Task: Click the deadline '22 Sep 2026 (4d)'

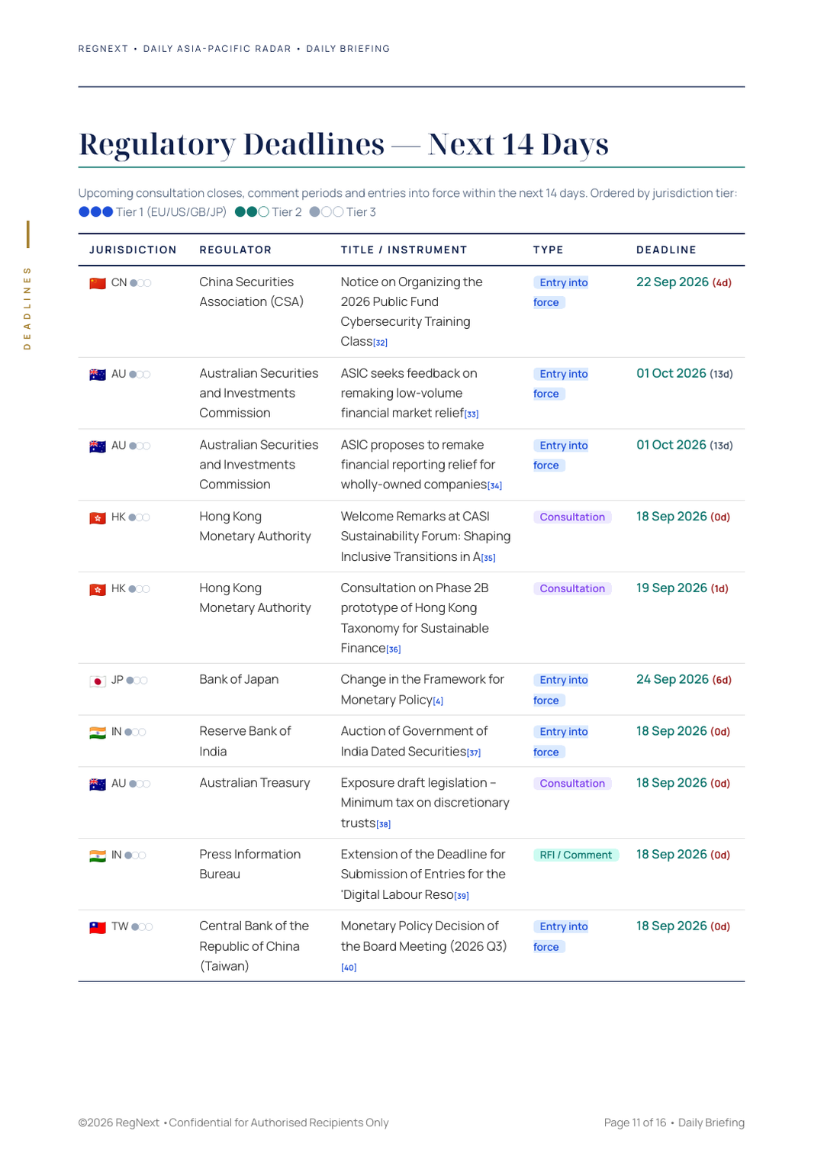Action: (x=684, y=282)
